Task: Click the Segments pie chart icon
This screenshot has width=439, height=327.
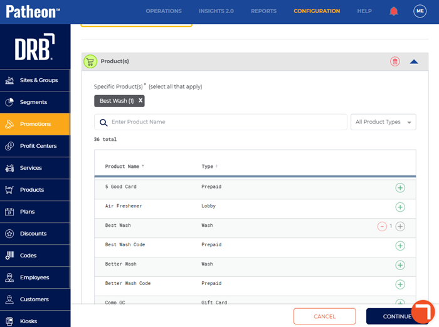Action: pos(9,102)
